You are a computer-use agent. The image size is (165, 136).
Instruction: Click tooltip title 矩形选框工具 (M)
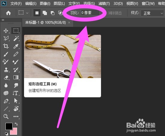coord(42,84)
